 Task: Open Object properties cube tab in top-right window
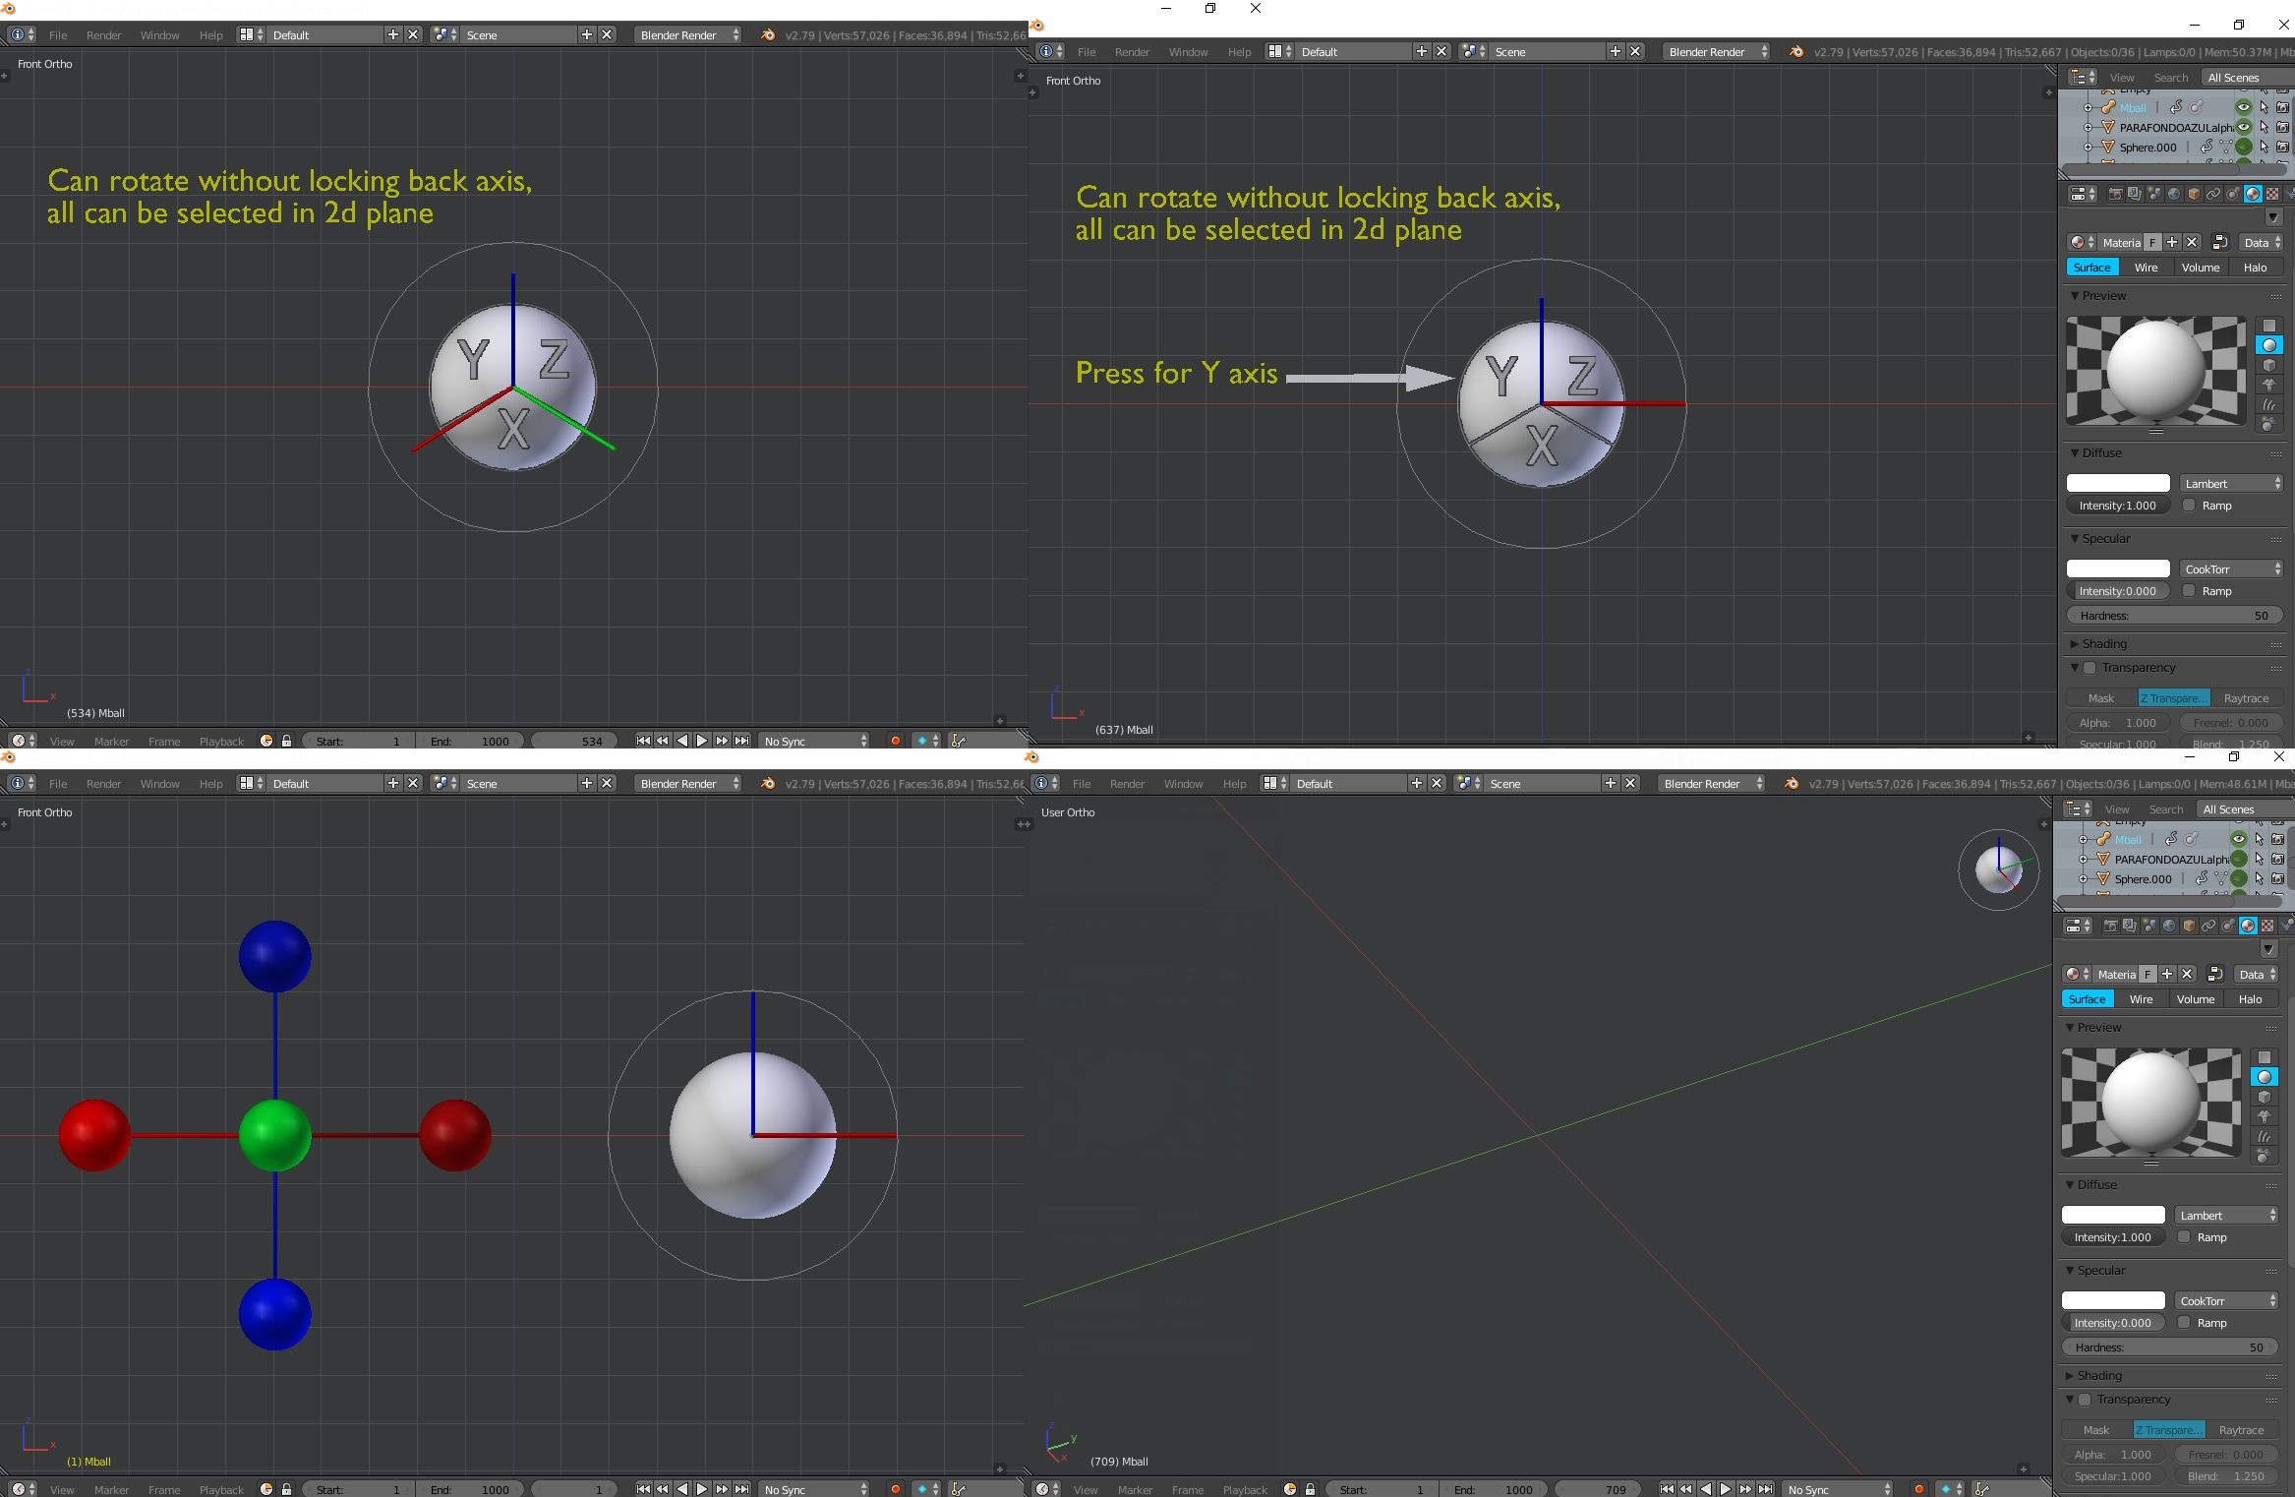point(2194,194)
